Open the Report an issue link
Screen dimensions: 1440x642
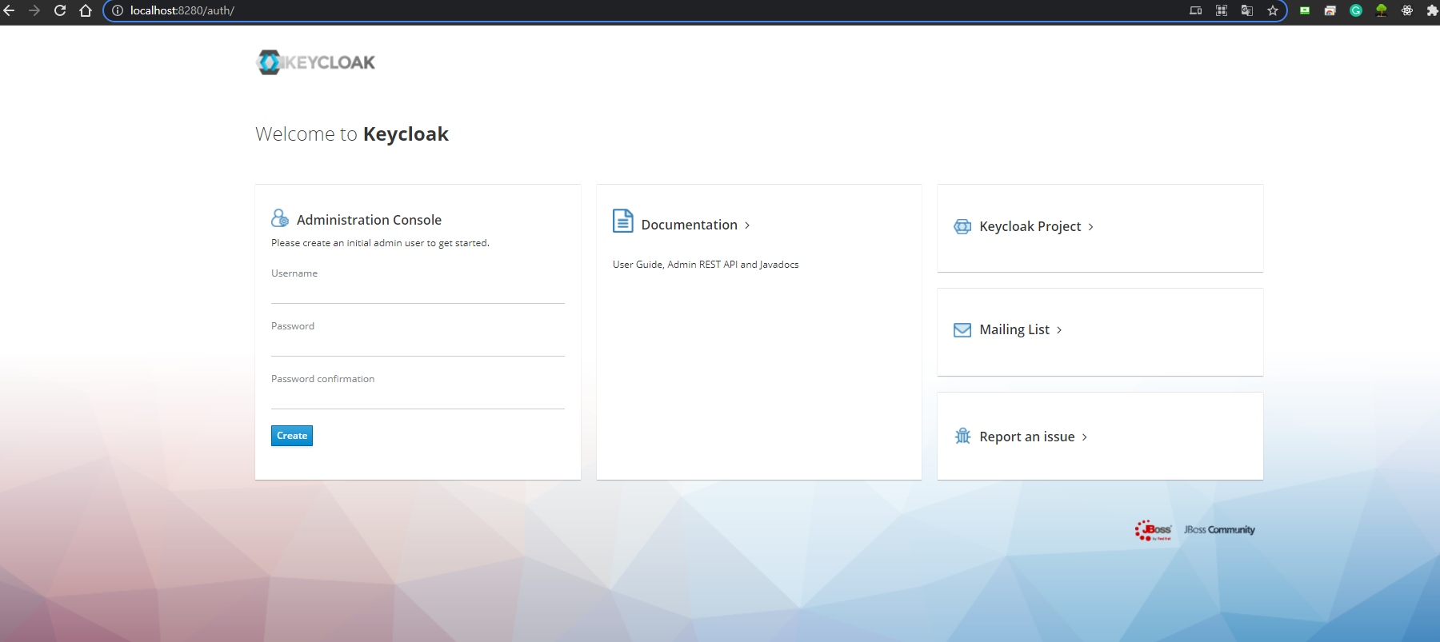tap(1027, 437)
